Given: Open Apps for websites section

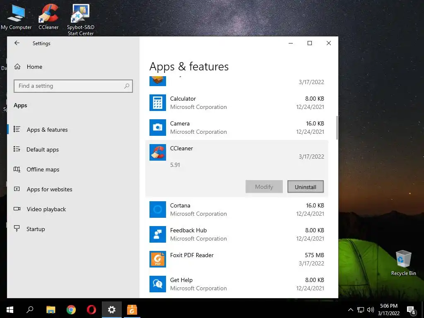Looking at the screenshot, I should coord(49,189).
